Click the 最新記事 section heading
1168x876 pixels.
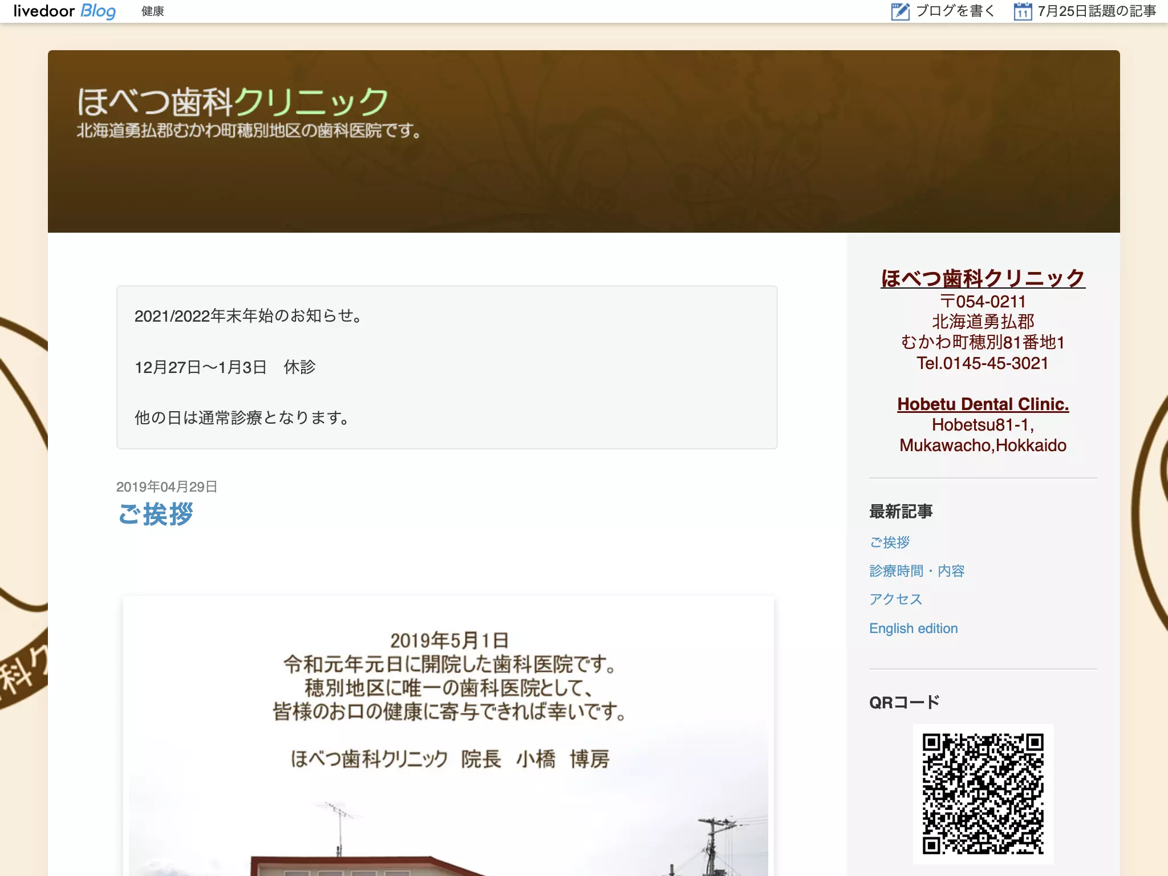pos(901,512)
